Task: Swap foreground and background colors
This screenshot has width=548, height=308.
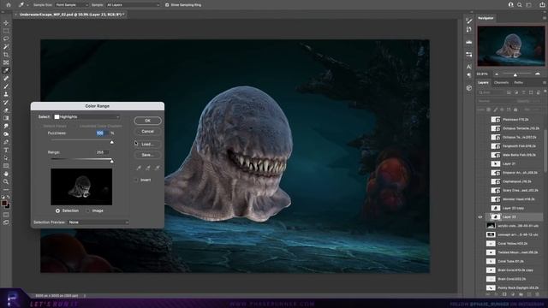Action: point(9,198)
